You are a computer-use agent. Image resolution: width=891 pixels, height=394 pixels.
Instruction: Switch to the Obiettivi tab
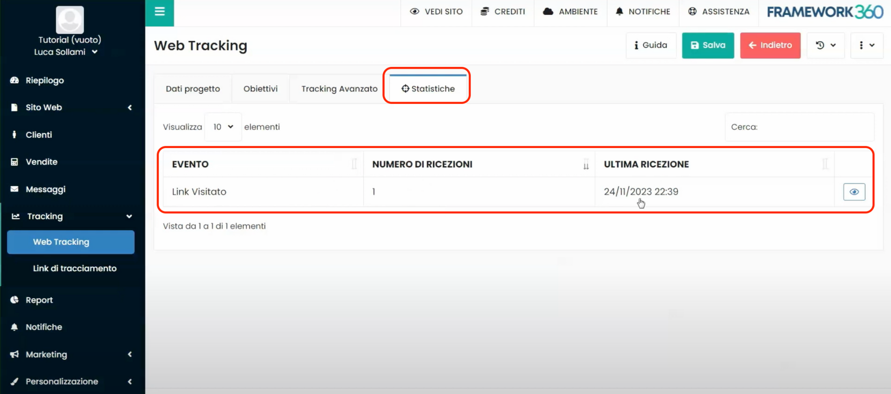pos(260,89)
